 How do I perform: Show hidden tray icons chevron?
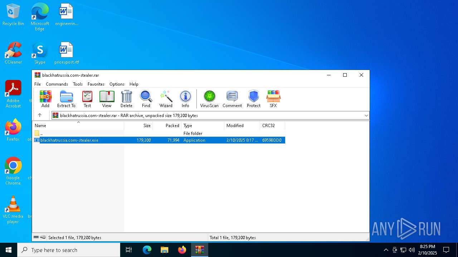tap(386, 250)
